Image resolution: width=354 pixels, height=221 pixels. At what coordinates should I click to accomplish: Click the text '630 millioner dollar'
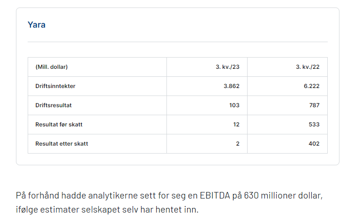283,196
